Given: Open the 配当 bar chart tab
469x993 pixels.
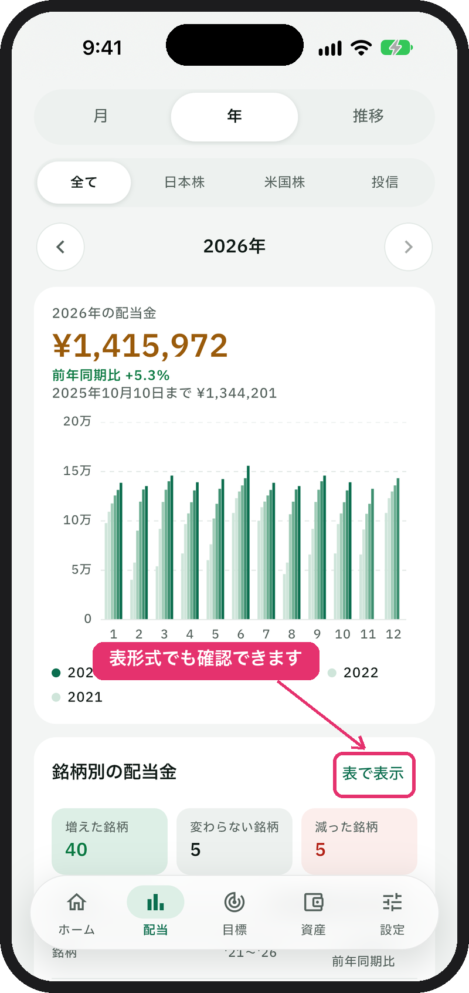Looking at the screenshot, I should (x=155, y=914).
